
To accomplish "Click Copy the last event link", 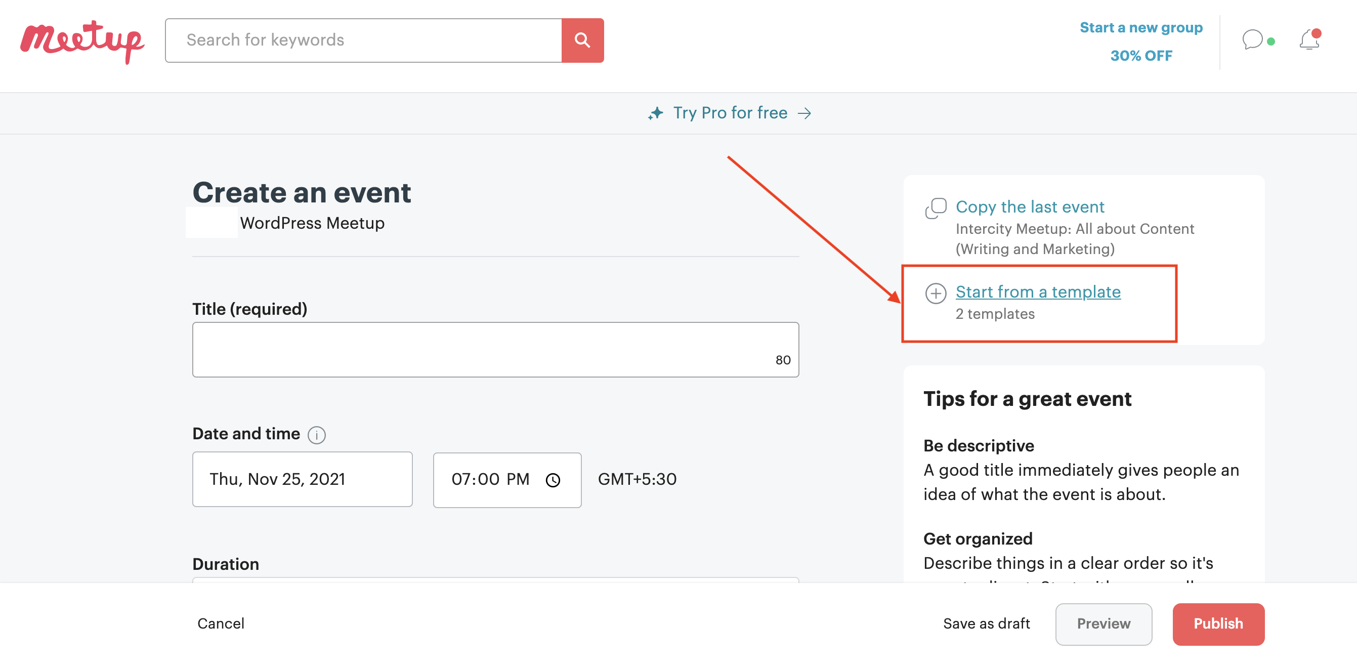I will (x=1029, y=206).
